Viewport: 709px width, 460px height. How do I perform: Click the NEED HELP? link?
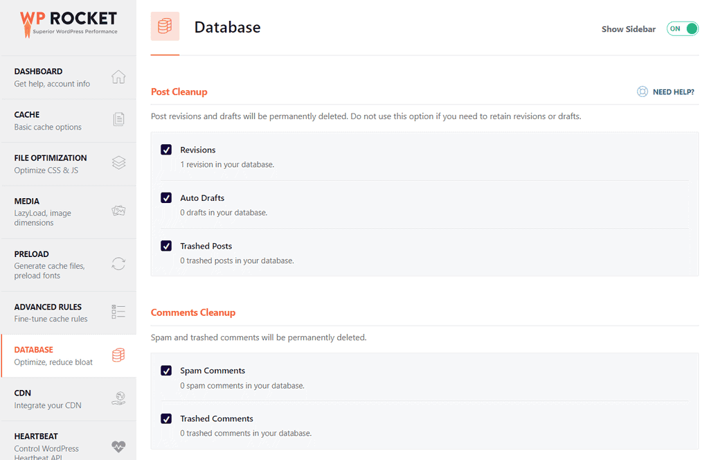point(673,92)
